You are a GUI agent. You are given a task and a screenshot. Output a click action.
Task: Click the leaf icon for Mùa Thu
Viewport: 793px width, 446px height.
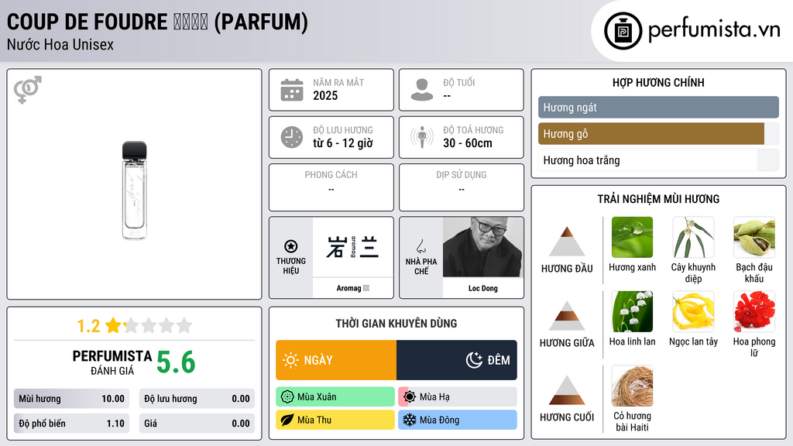(x=287, y=420)
